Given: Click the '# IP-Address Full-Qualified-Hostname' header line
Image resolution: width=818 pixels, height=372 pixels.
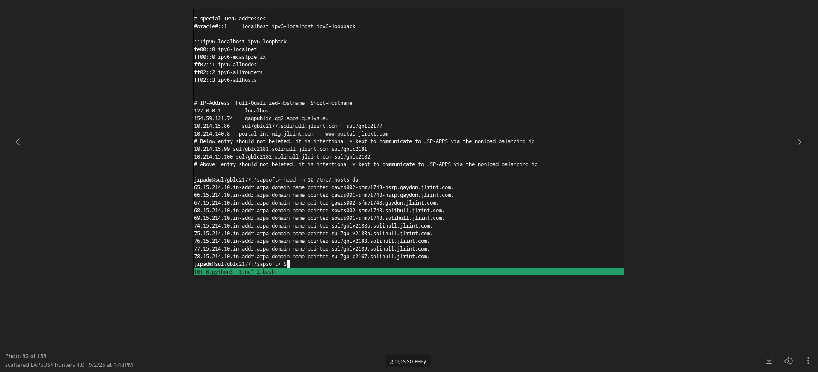Looking at the screenshot, I should point(273,103).
